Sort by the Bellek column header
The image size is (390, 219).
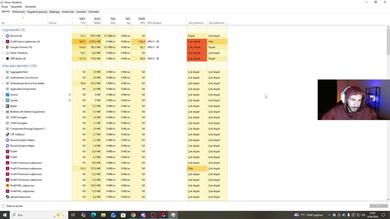click(x=94, y=21)
